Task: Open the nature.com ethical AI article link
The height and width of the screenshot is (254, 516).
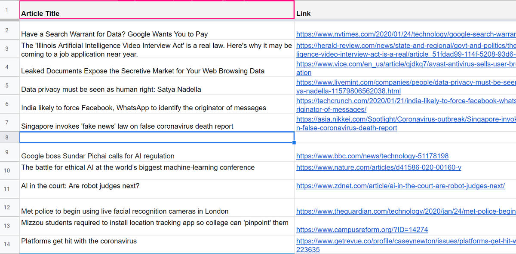Action: coord(378,167)
